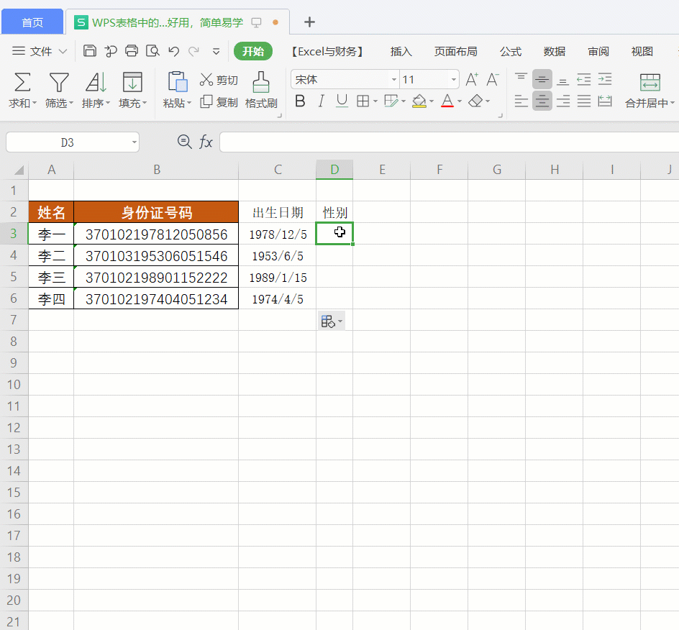Image resolution: width=679 pixels, height=630 pixels.
Task: Click the 剪切 (Cut) button
Action: [x=219, y=80]
